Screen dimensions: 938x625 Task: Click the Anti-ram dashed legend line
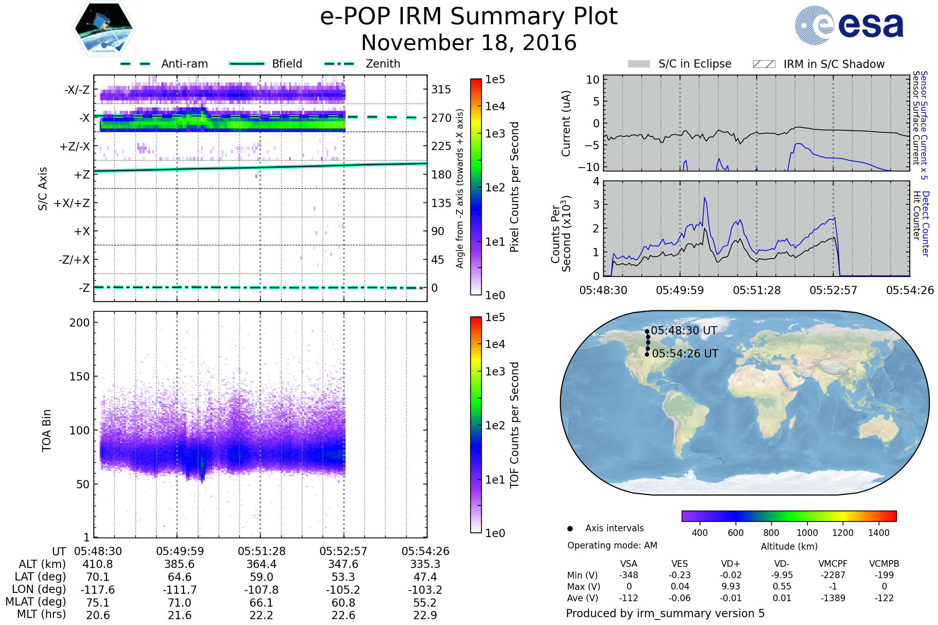pyautogui.click(x=135, y=64)
